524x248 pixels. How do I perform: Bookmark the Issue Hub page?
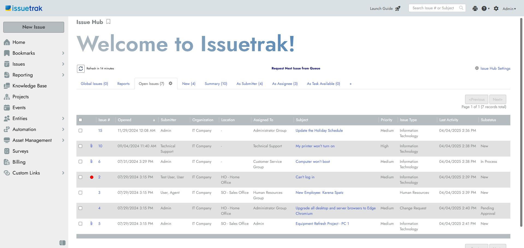tap(108, 22)
